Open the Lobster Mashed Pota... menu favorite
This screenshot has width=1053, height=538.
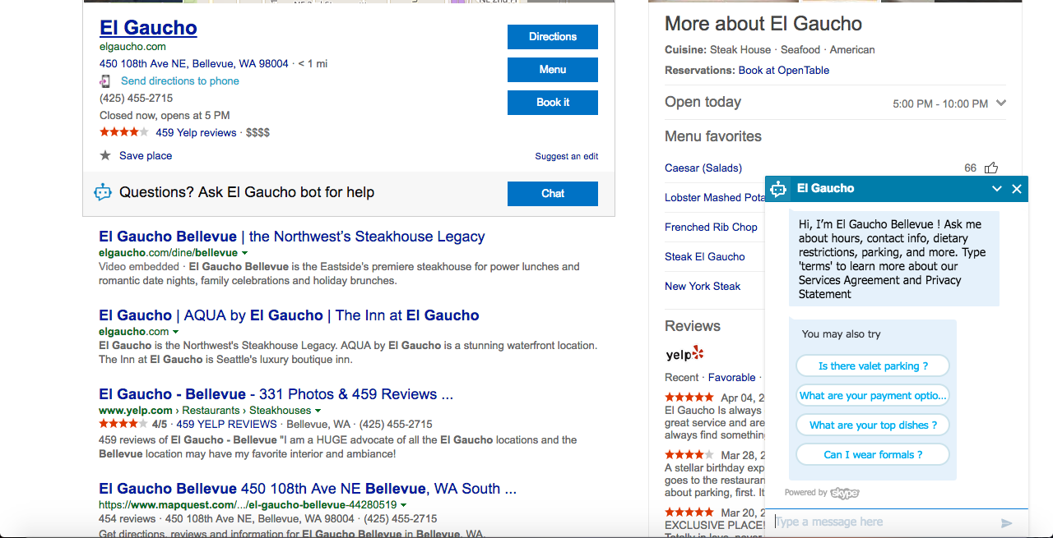tap(714, 198)
